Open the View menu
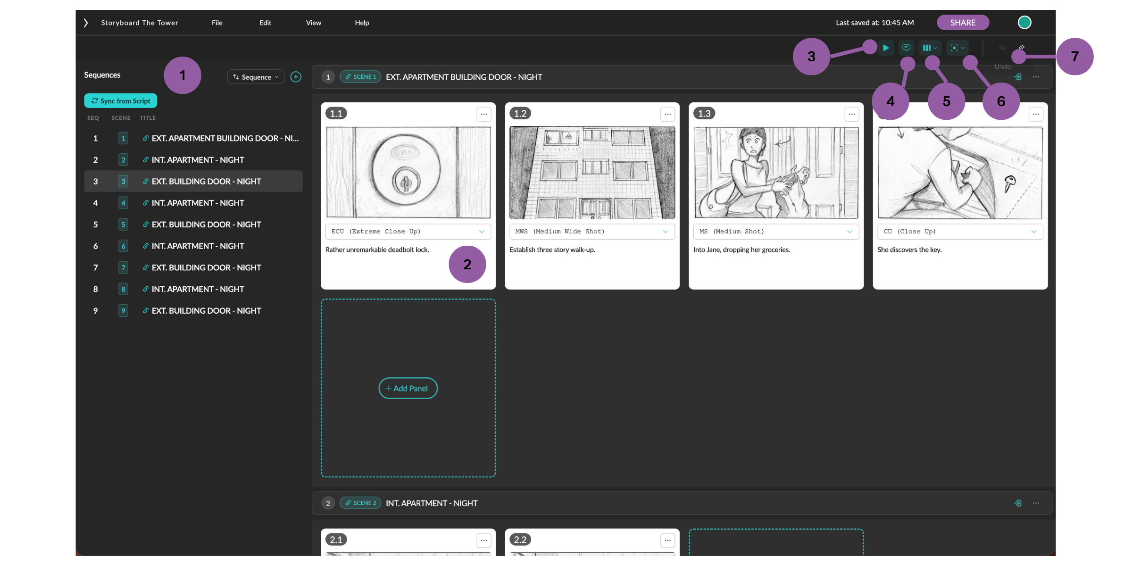 click(314, 23)
